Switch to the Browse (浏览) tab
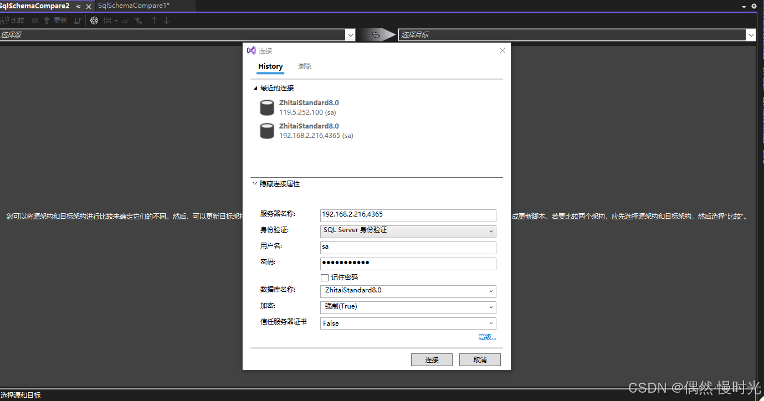Image resolution: width=764 pixels, height=401 pixels. click(305, 66)
